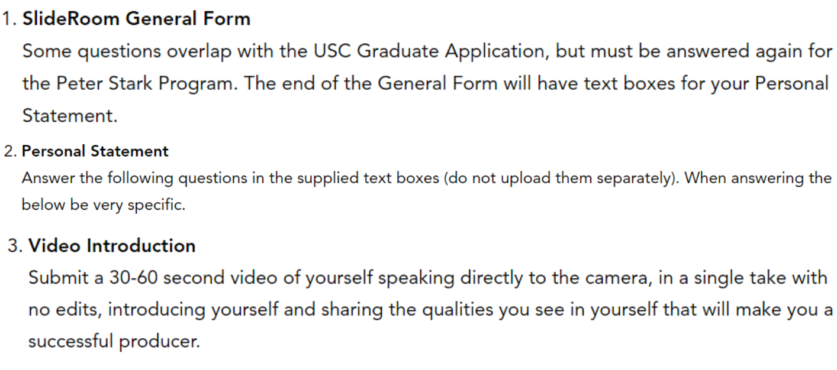Viewport: 837px width, 370px height.
Task: Click the "successful producer." text
Action: pyautogui.click(x=114, y=342)
